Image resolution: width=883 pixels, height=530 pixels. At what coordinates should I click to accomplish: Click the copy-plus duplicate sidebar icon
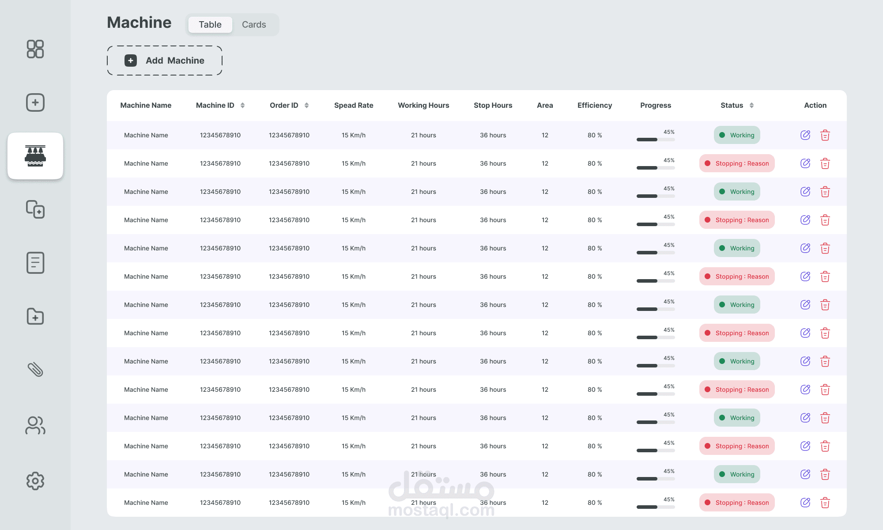pos(35,209)
